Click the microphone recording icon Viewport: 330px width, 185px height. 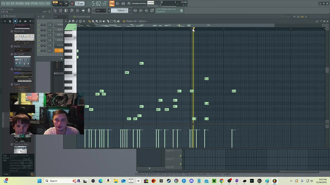click(x=89, y=11)
